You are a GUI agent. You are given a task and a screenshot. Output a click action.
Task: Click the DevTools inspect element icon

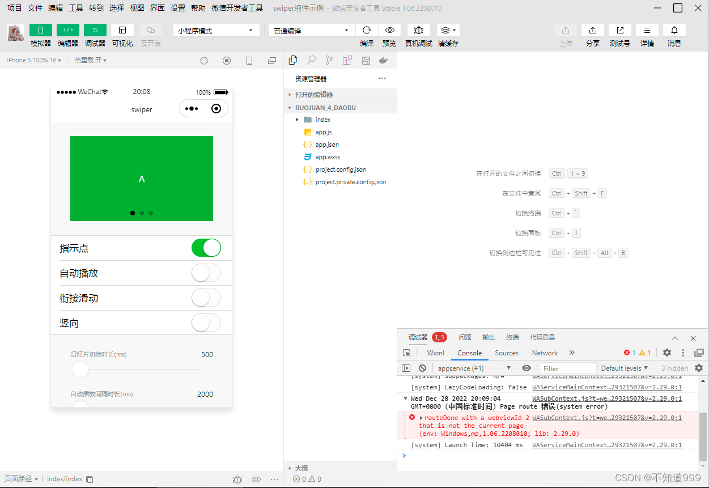pos(406,353)
